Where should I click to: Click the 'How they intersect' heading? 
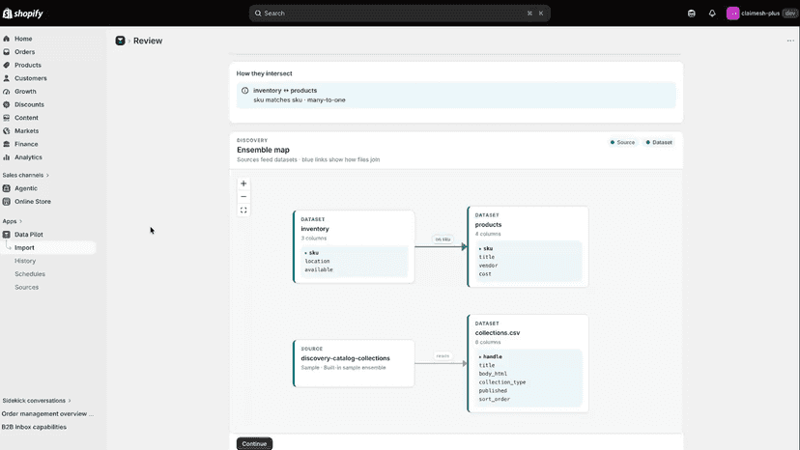[265, 73]
